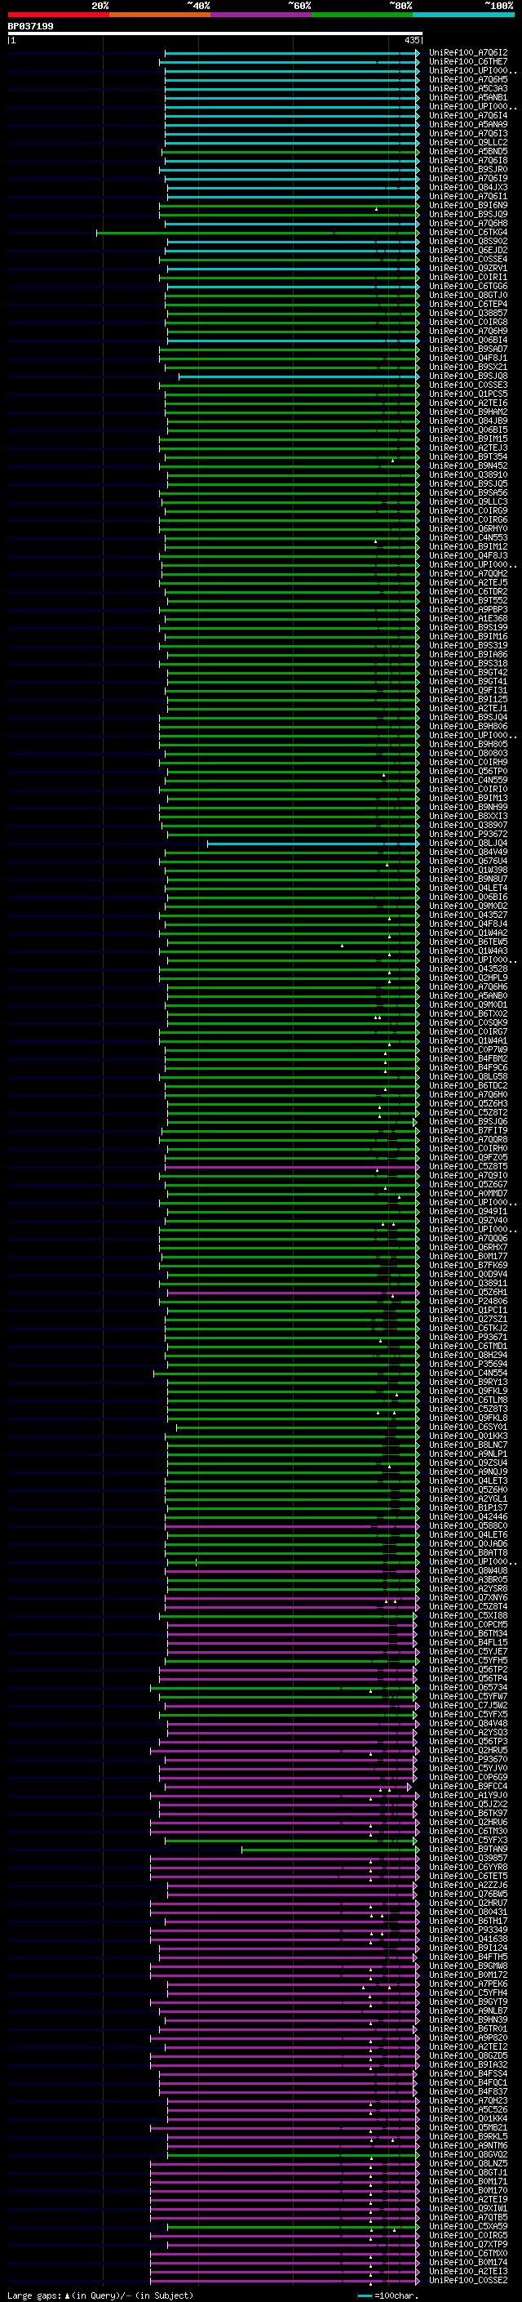Open hit UniRef100_Q9XIW1
The height and width of the screenshot is (2302, 522).
468,2209
